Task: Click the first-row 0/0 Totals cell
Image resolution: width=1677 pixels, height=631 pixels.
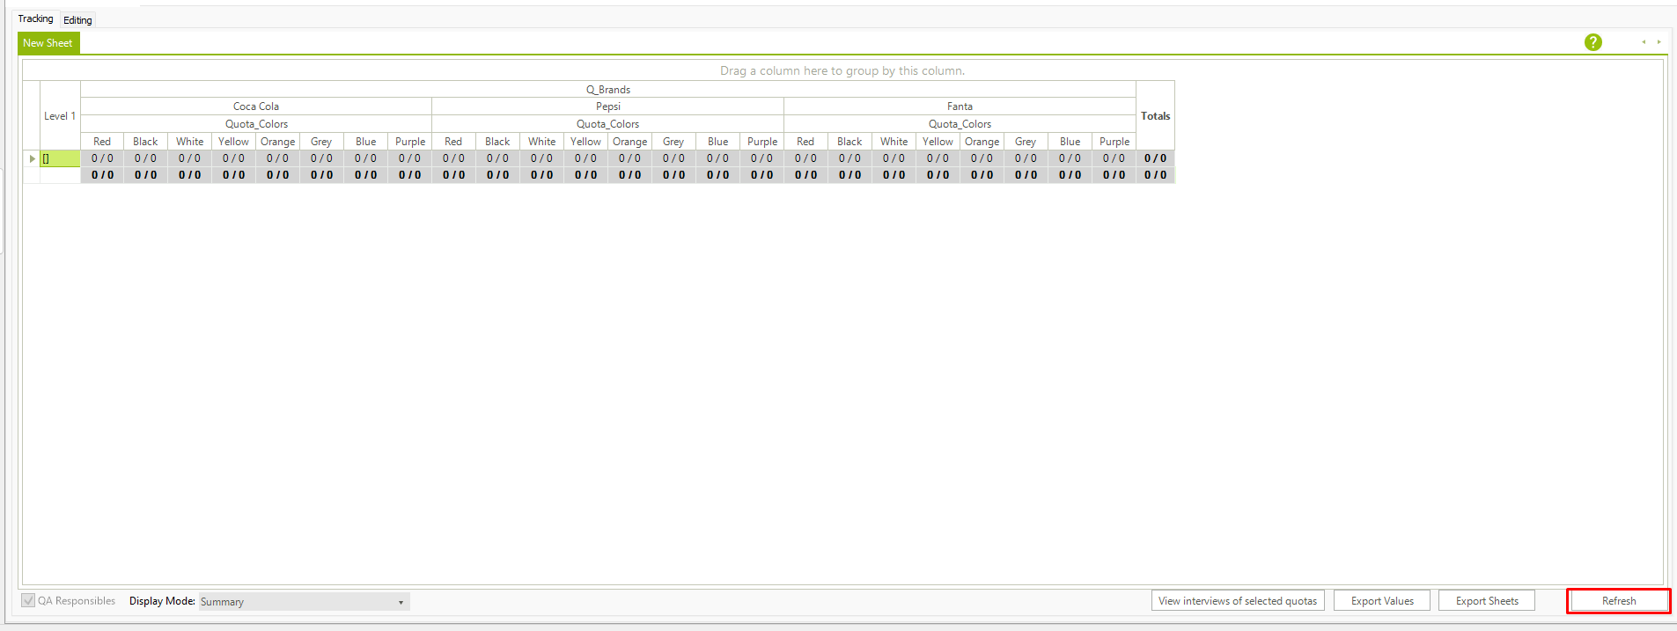Action: pos(1155,158)
